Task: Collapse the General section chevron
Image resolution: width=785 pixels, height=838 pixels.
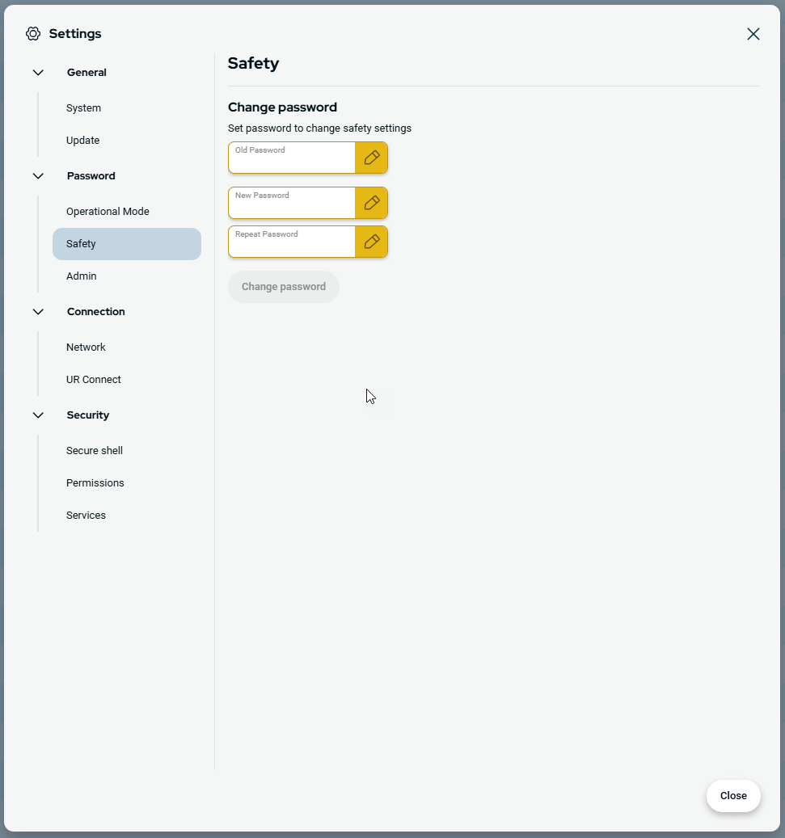Action: pos(38,73)
